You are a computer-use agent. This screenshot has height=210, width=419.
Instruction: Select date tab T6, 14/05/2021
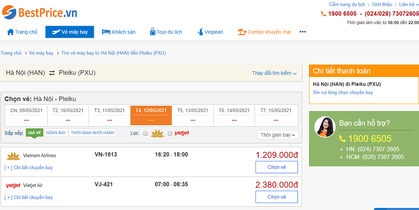tap(234, 115)
